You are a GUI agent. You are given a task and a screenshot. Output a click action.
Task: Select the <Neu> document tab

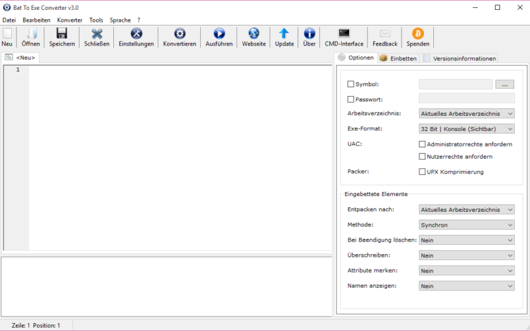pos(21,58)
